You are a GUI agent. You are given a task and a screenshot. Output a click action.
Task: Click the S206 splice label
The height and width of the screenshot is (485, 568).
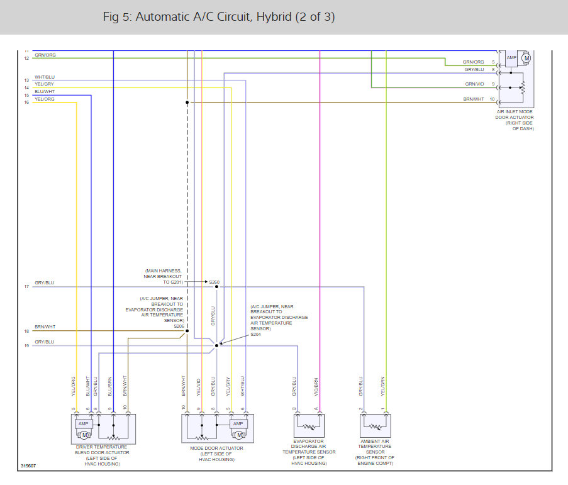tap(179, 326)
